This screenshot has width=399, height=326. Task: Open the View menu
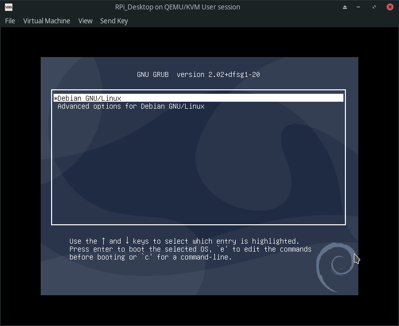tap(85, 21)
